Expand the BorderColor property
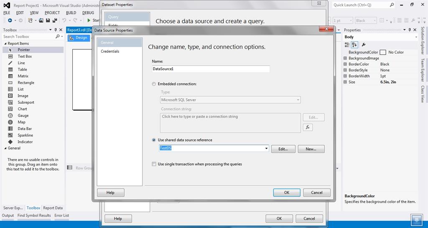This screenshot has height=228, width=428. pos(345,64)
